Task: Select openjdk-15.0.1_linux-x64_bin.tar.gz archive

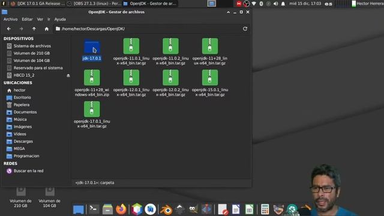Action: point(210,83)
